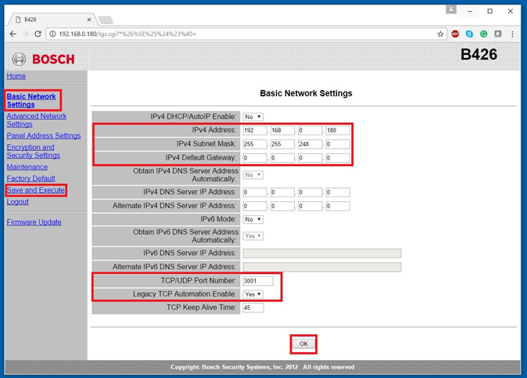527x378 pixels.
Task: Open the Adblock Plus extension icon
Action: [x=455, y=34]
